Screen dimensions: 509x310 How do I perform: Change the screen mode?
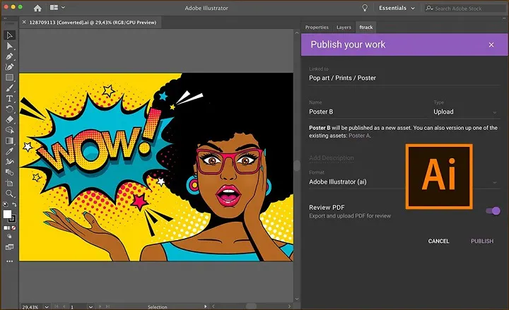tap(9, 247)
